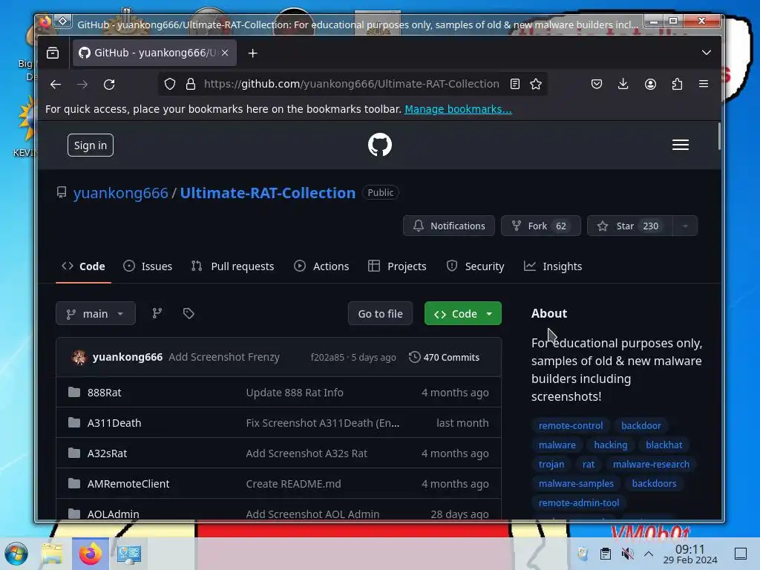Click the Notifications button
The height and width of the screenshot is (570, 760).
449,226
